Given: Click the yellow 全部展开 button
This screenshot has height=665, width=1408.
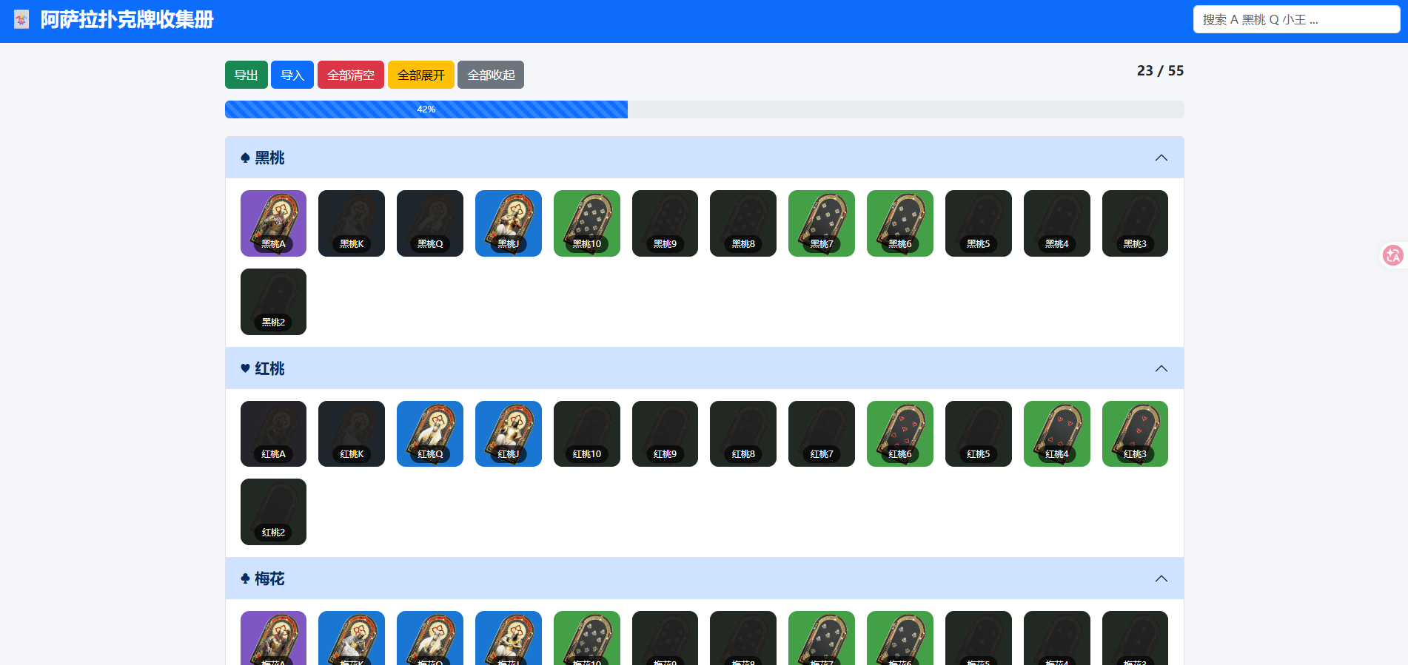Looking at the screenshot, I should point(421,75).
